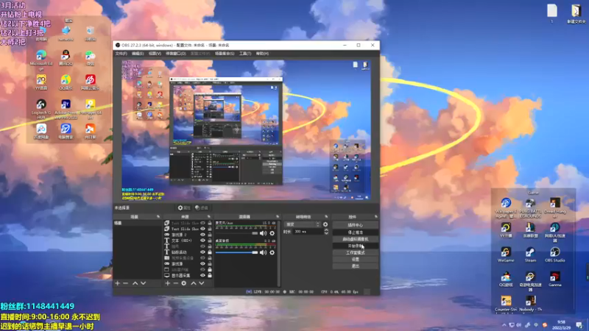
Task: Open the 编辑(E) menu
Action: tap(138, 54)
